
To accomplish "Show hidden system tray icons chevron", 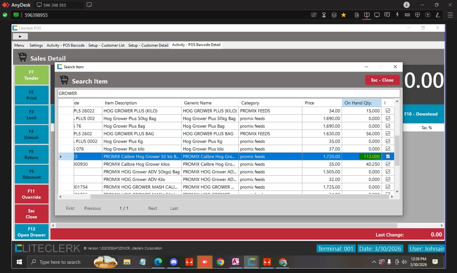I will point(374,262).
